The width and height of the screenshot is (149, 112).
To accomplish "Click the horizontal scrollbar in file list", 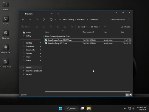I will [x=87, y=92].
